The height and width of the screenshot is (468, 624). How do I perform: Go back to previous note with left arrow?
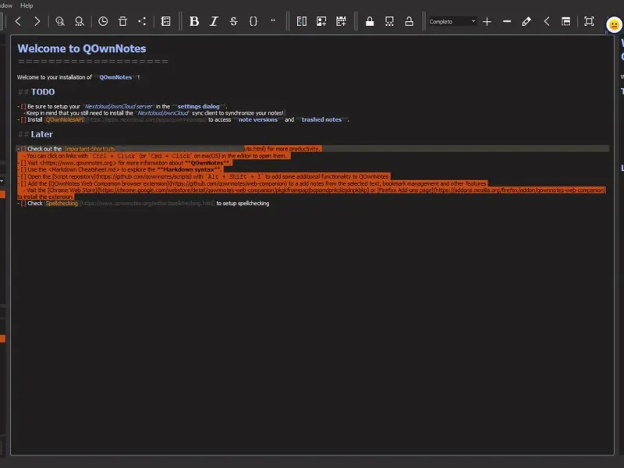point(18,21)
